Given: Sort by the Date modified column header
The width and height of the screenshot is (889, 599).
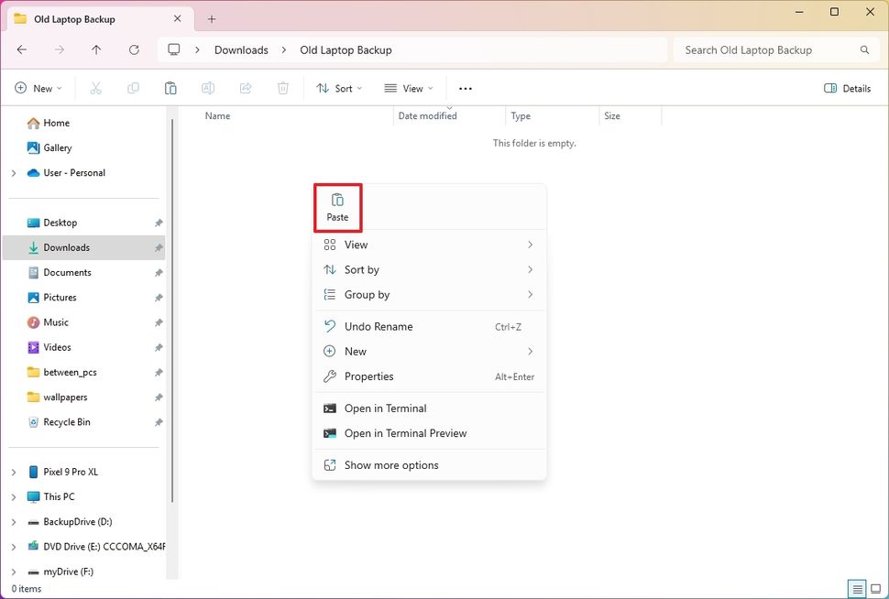Looking at the screenshot, I should [428, 116].
